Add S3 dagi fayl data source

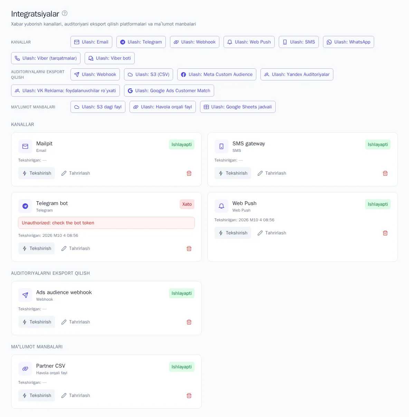point(98,107)
